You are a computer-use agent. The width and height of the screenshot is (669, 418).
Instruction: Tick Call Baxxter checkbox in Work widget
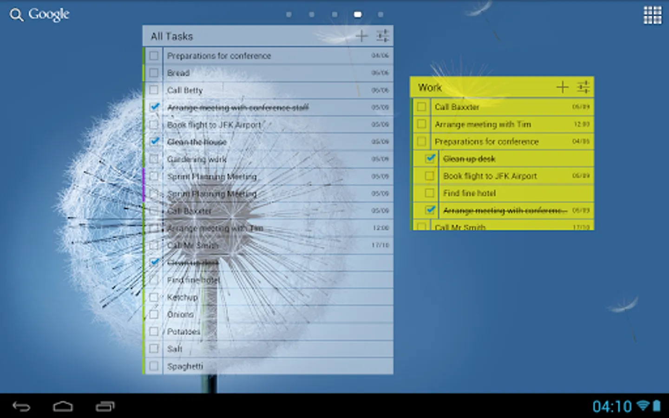click(x=421, y=107)
